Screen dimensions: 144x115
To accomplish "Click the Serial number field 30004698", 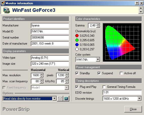I will click(x=50, y=37).
